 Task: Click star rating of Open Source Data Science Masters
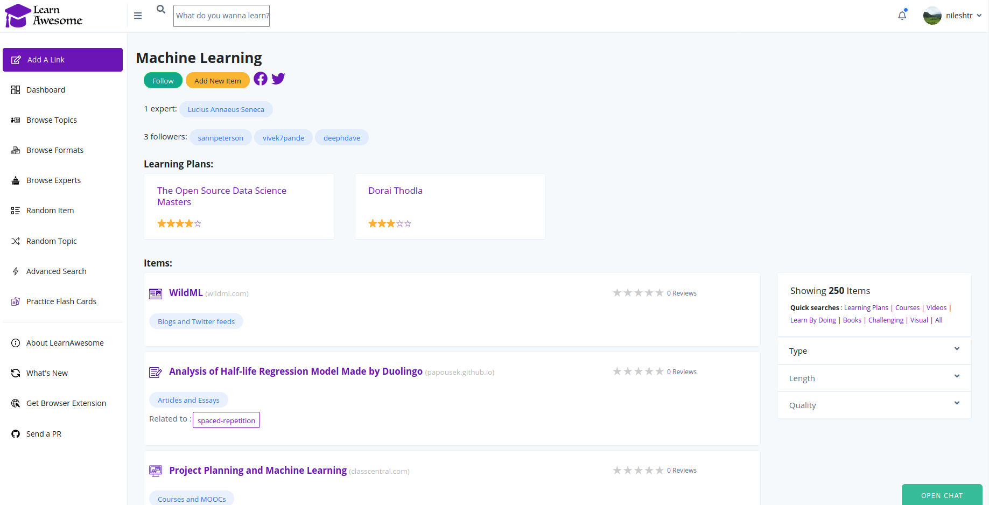(x=179, y=223)
